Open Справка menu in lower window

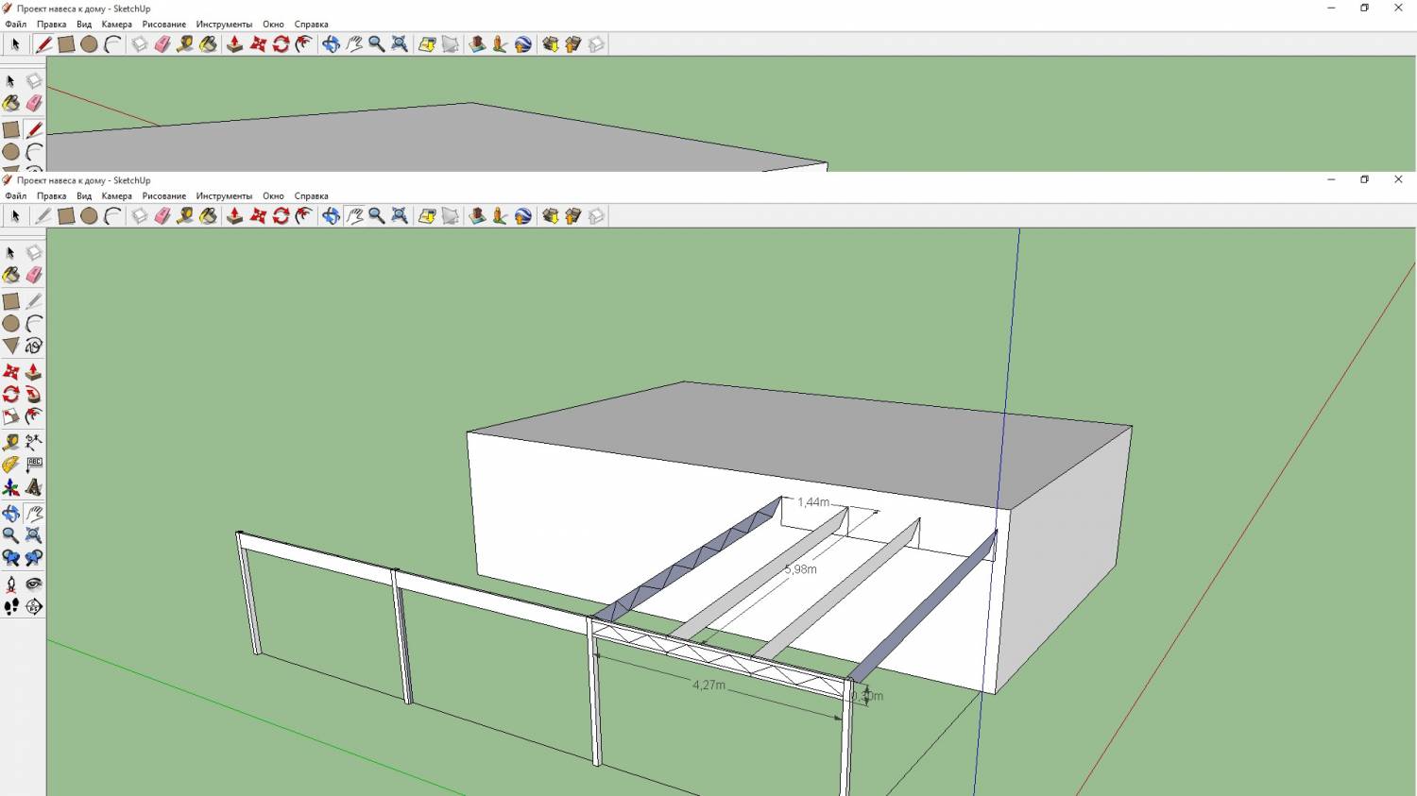(x=311, y=196)
